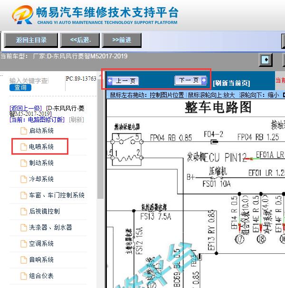Click the document icon beside 电喷系统
This screenshot has width=285, height=288.
click(x=24, y=147)
